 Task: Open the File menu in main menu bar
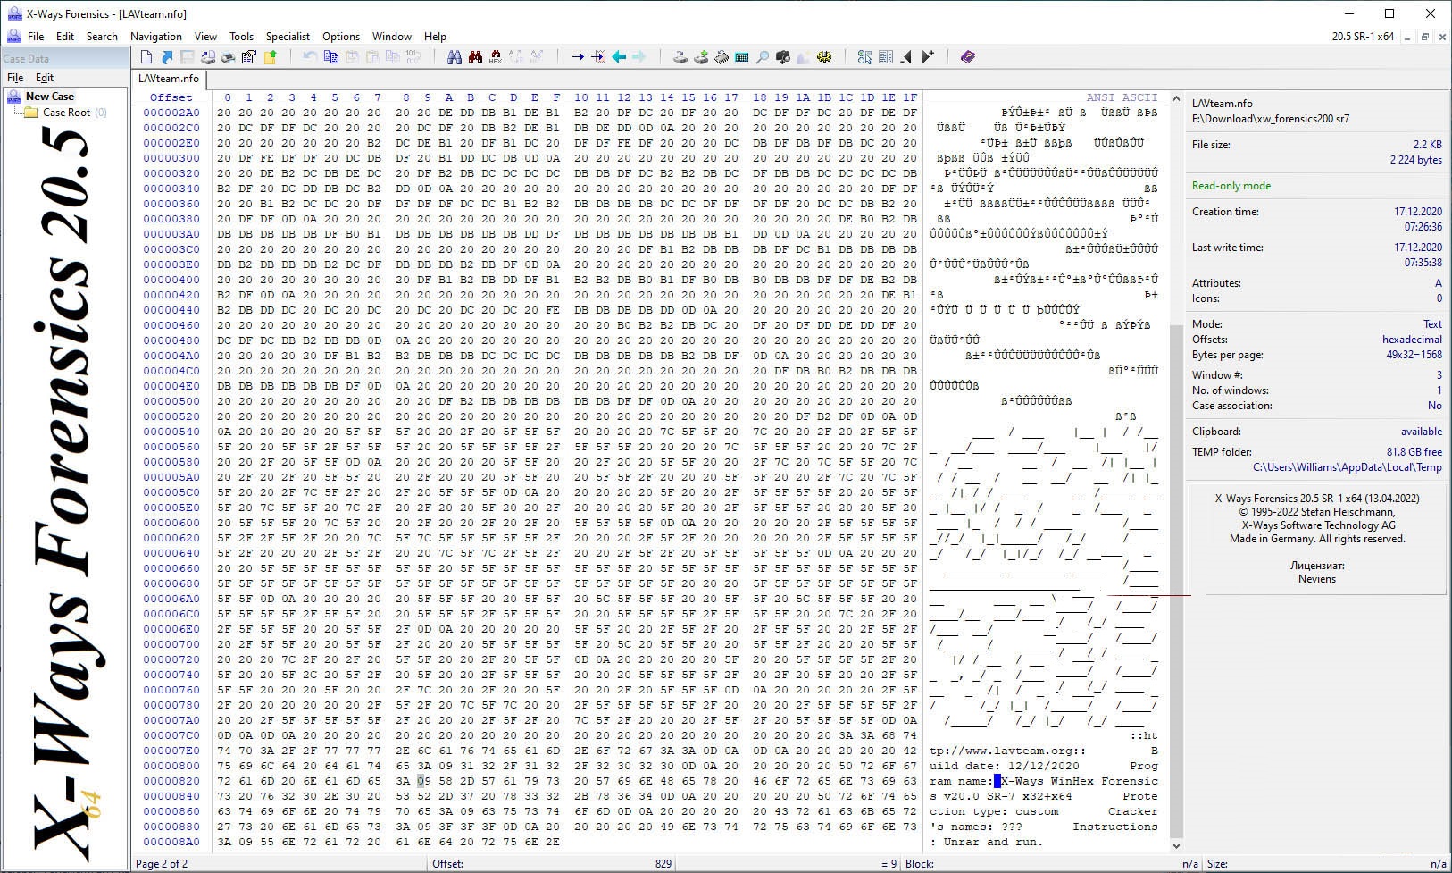tap(36, 37)
